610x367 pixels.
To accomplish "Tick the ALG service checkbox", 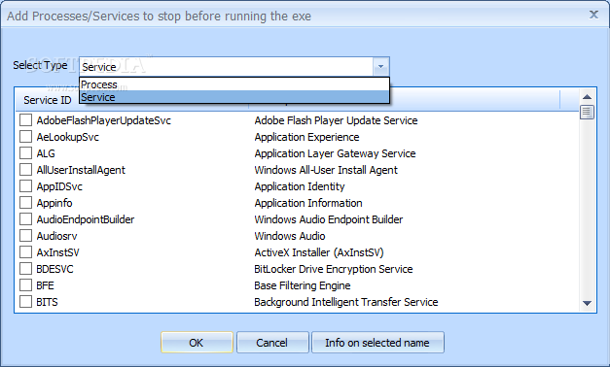I will tap(25, 153).
